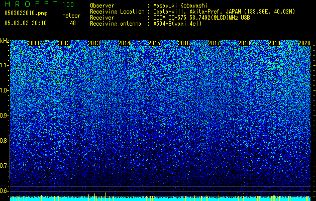Click the 0.7 kHz axis label
This screenshot has width=316, height=201.
(x=4, y=166)
